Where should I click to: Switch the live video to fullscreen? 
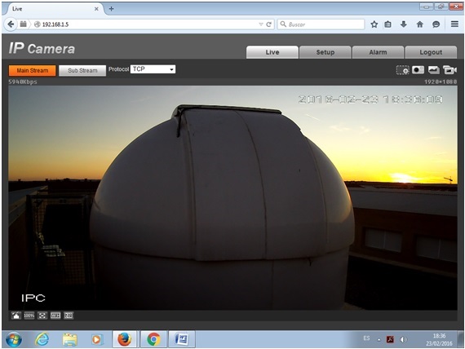point(42,316)
